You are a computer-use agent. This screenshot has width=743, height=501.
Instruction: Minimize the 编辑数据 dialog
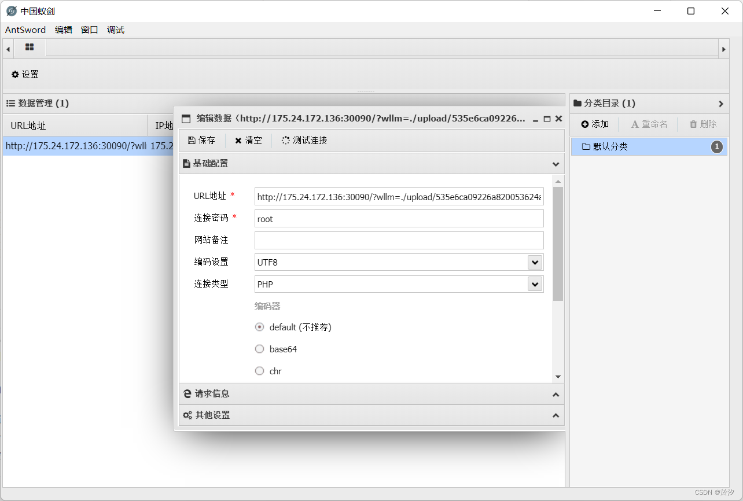536,119
